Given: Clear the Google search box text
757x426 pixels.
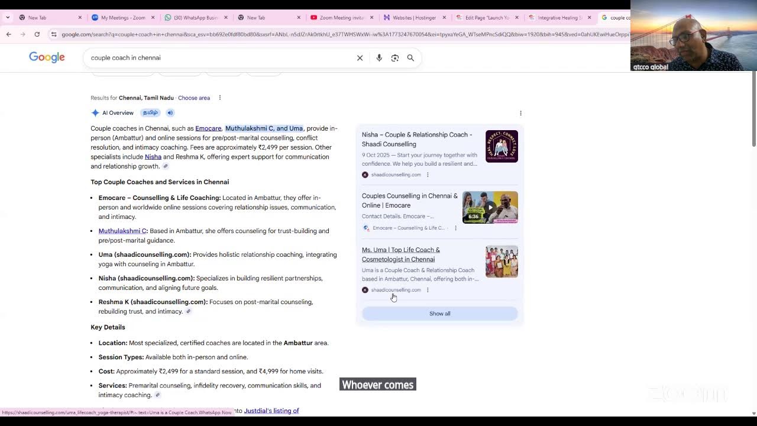Looking at the screenshot, I should tap(360, 58).
